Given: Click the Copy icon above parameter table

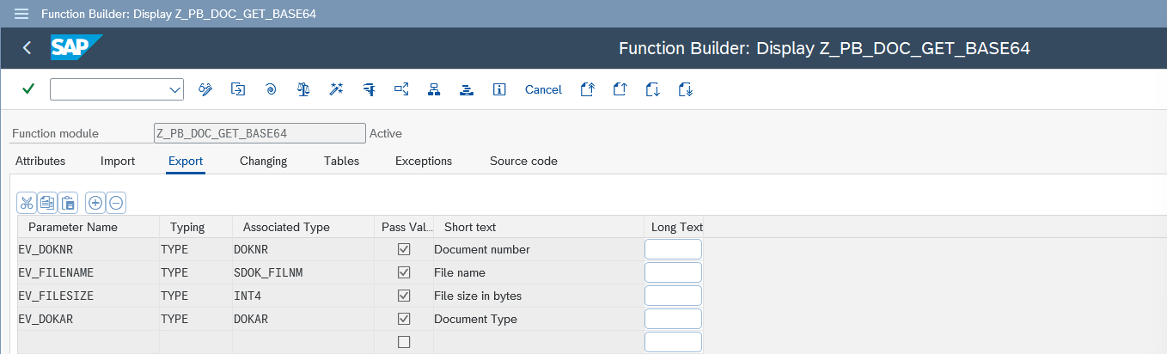Looking at the screenshot, I should tap(47, 203).
